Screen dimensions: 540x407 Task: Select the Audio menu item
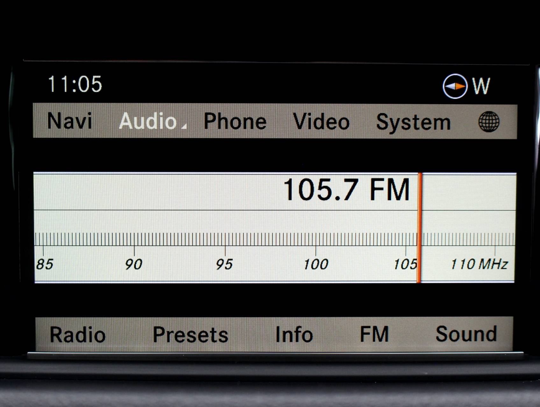(x=148, y=121)
